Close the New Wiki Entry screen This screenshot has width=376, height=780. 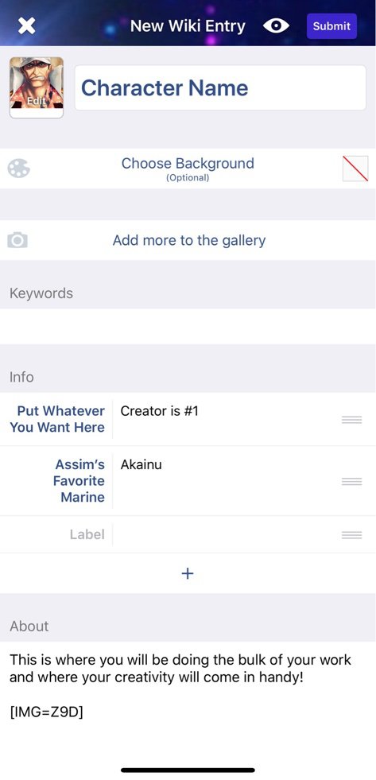pyautogui.click(x=27, y=25)
